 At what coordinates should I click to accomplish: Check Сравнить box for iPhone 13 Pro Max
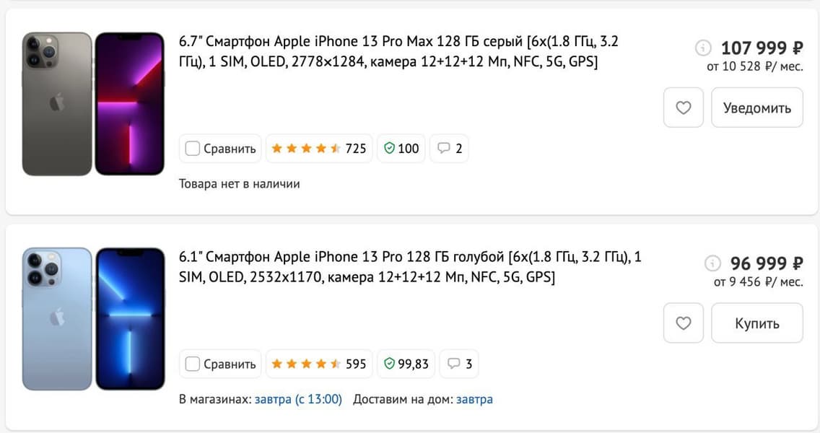pos(193,149)
